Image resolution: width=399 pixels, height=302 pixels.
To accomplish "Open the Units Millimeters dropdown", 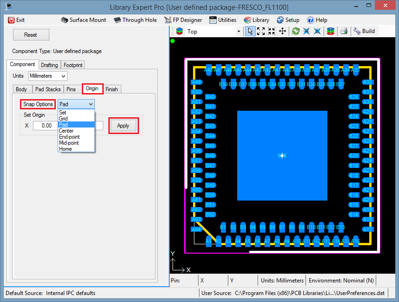I will pos(48,76).
